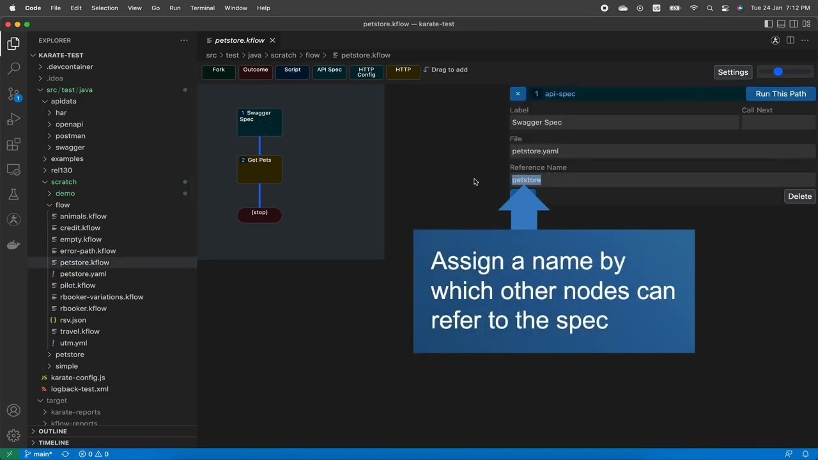Select the Outcome node type button
This screenshot has height=460, width=818.
pos(255,72)
